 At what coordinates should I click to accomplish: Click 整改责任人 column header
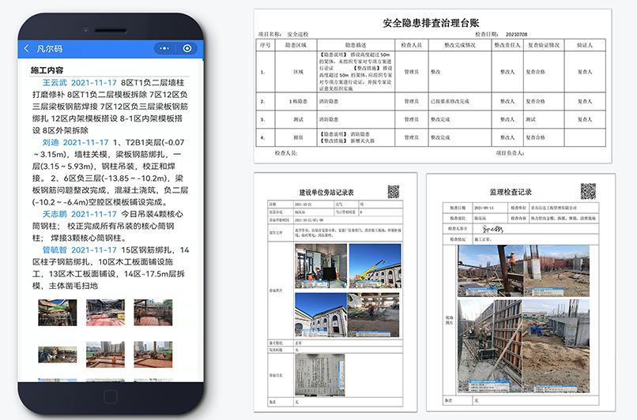507,45
